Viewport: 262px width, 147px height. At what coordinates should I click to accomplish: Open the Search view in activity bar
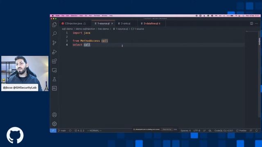[x=54, y=33]
